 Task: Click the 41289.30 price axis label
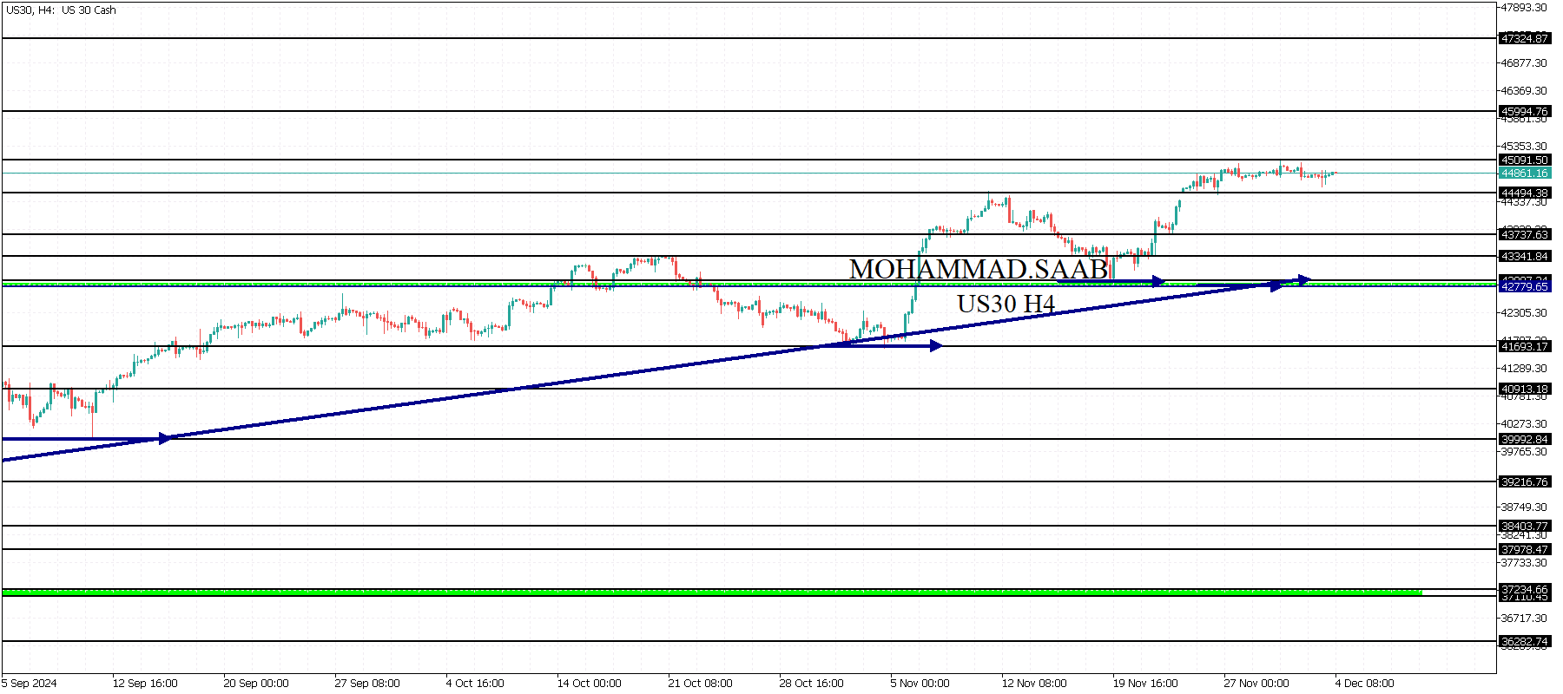pyautogui.click(x=1525, y=369)
